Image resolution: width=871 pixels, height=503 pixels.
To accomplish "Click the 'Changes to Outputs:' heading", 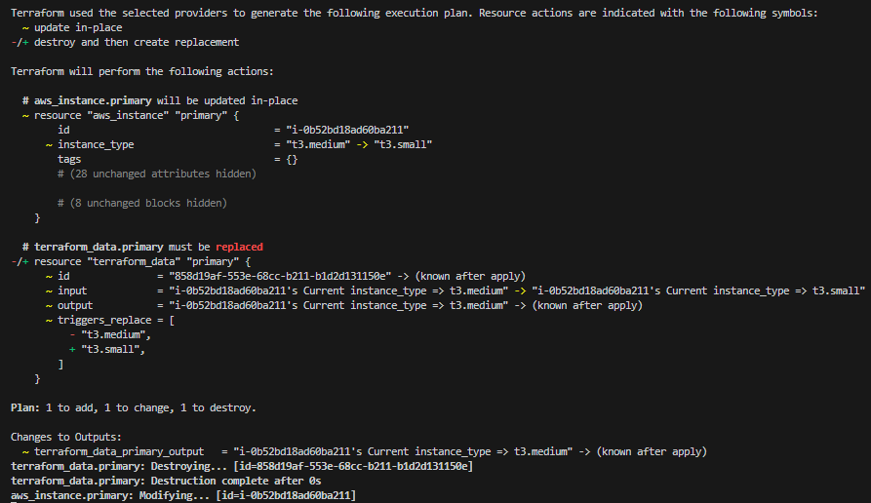I will 66,437.
